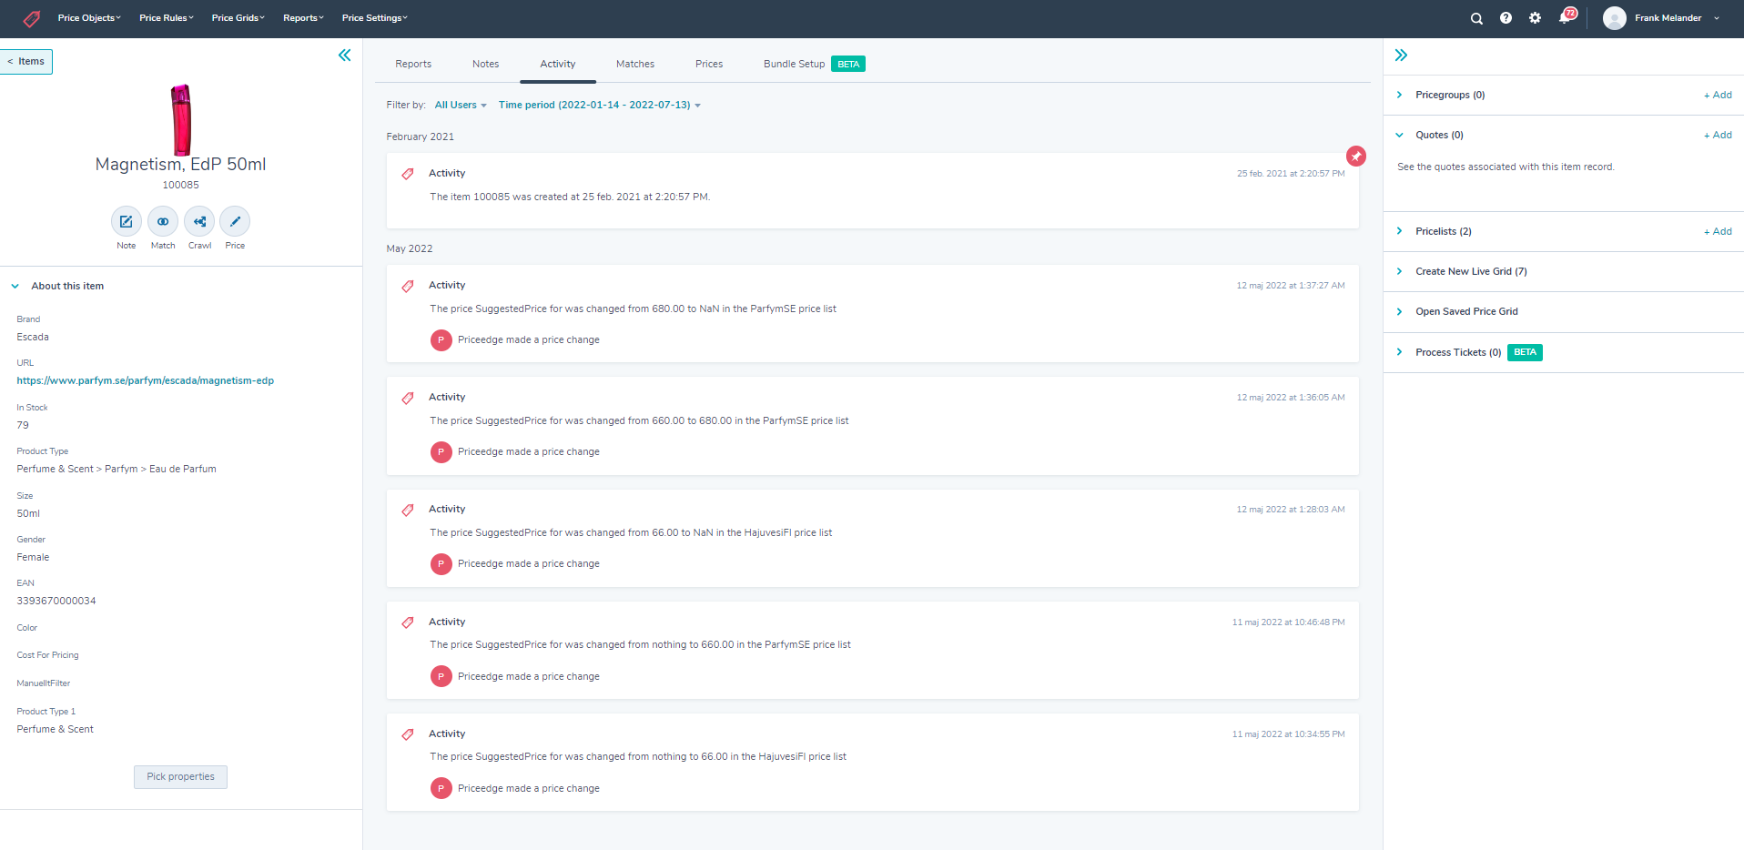Expand the Open Saved Price Grid section
This screenshot has height=850, width=1744.
click(x=1400, y=312)
